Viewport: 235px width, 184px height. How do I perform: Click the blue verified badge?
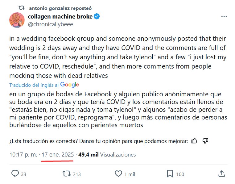coord(97,17)
